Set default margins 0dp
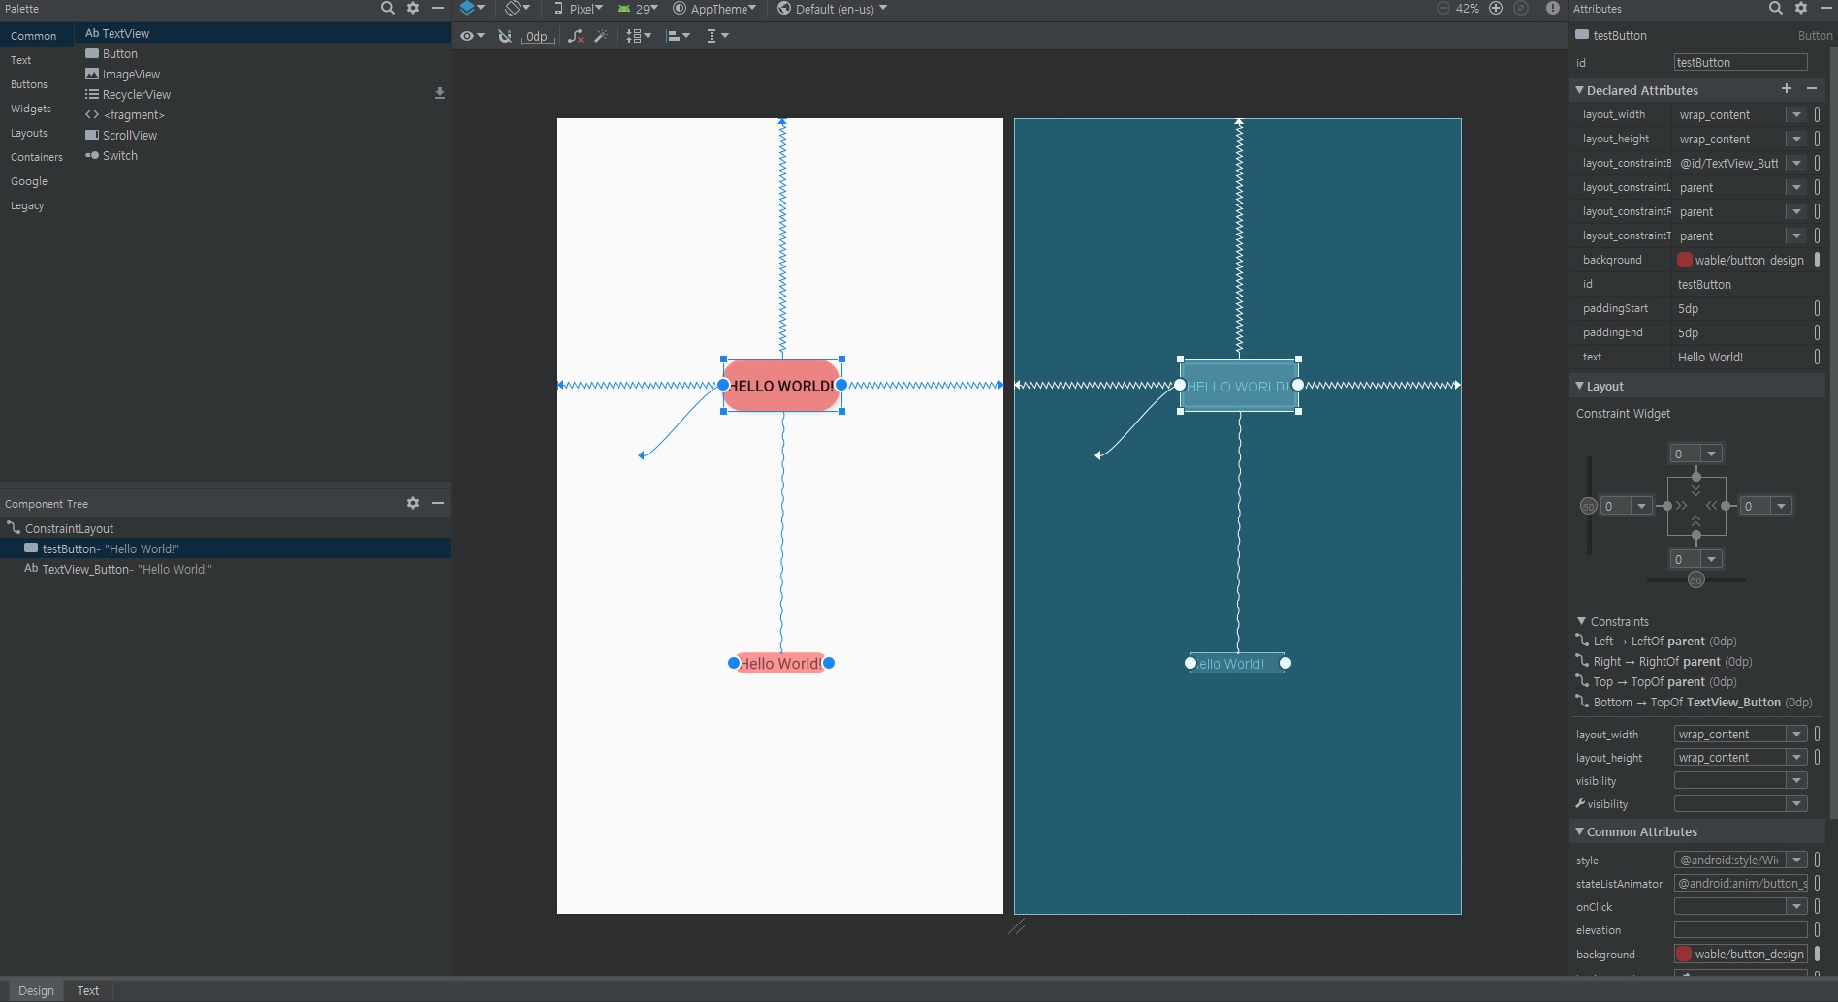Viewport: 1838px width, 1002px height. (x=537, y=36)
